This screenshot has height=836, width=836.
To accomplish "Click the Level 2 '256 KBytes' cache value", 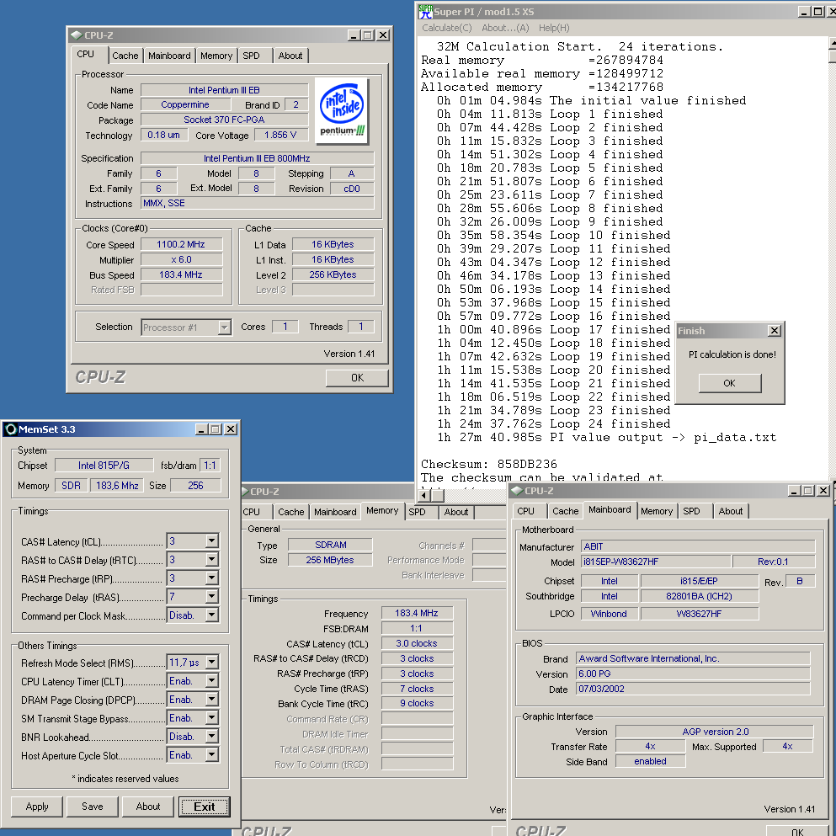I will coord(333,274).
